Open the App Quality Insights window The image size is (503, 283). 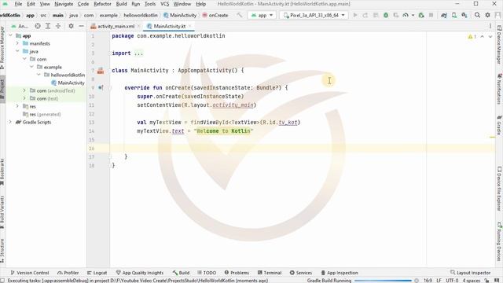coord(140,273)
